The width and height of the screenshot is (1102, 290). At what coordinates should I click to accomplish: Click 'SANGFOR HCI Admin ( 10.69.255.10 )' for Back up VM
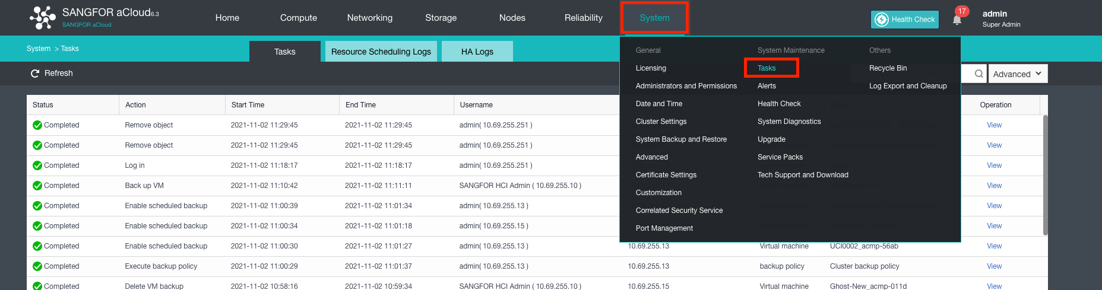(520, 186)
